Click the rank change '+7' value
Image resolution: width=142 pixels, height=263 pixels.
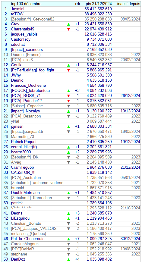click(x=77, y=239)
